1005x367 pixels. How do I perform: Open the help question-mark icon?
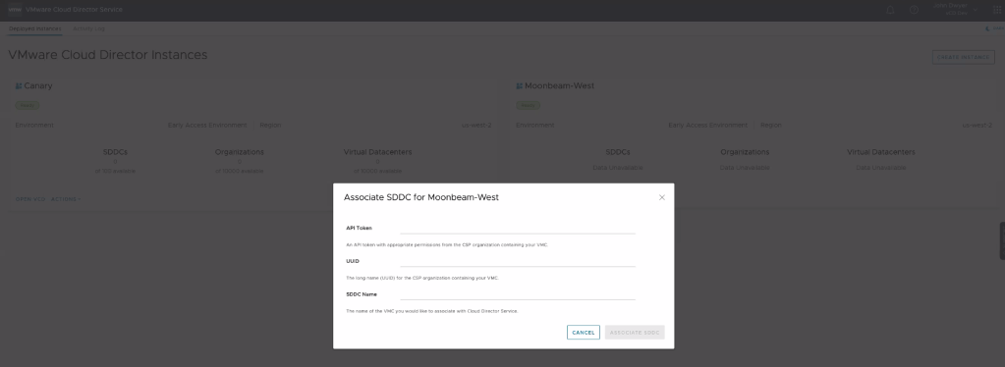[x=914, y=10]
